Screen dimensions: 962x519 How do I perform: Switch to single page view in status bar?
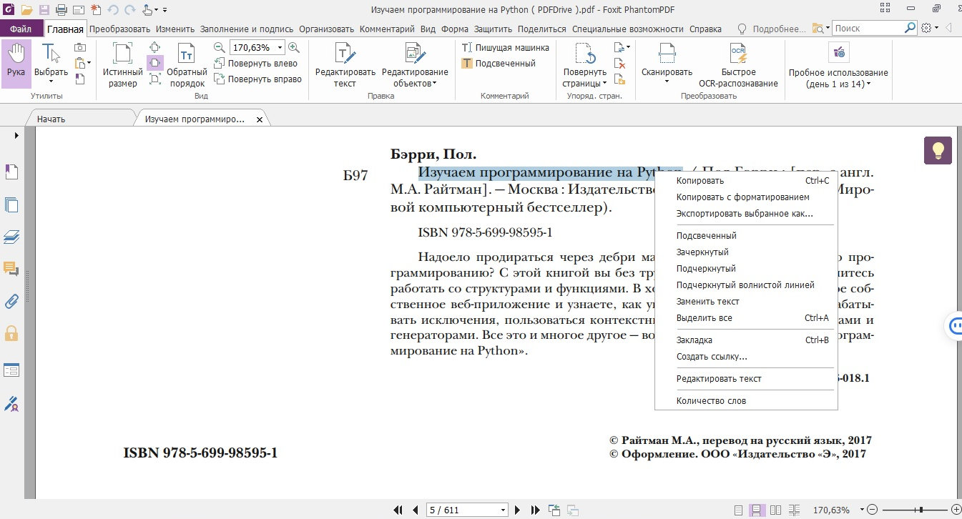click(x=738, y=510)
